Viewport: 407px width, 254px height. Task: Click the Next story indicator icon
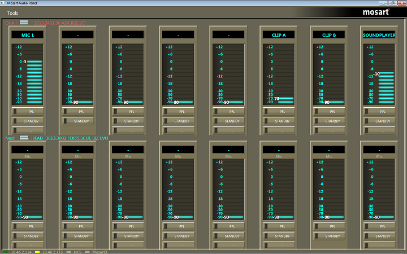24,138
